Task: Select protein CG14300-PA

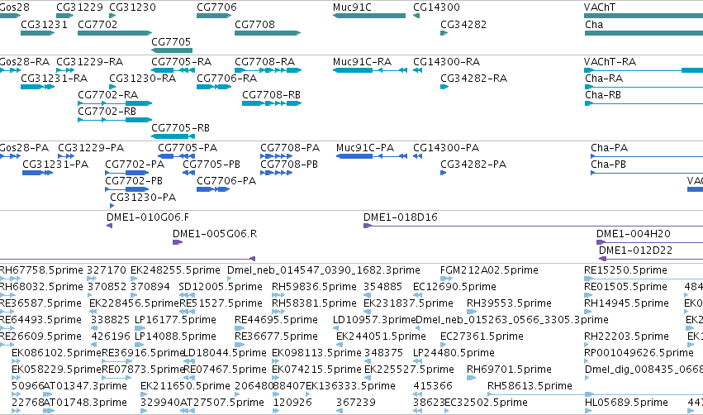Action: coord(417,156)
